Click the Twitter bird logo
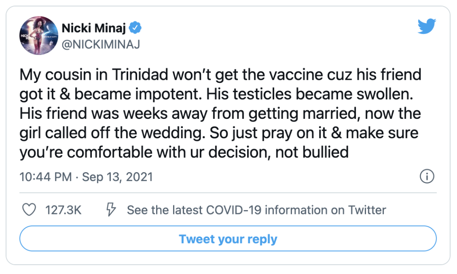The image size is (457, 274). 426,26
